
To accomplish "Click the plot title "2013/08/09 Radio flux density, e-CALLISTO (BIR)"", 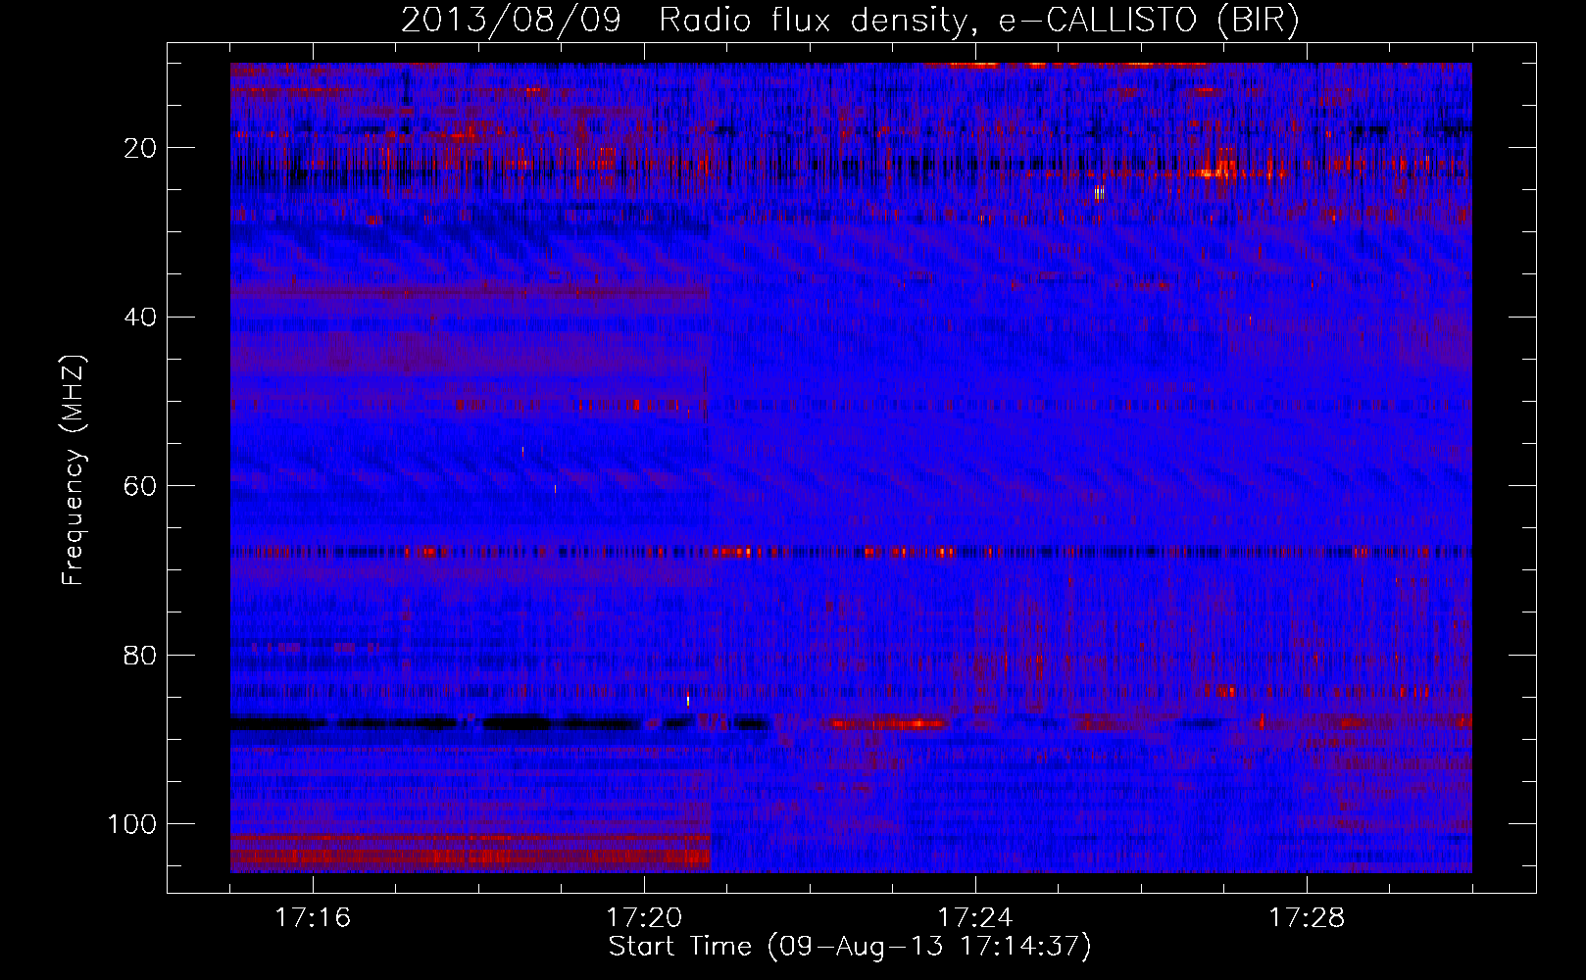I will coord(850,20).
